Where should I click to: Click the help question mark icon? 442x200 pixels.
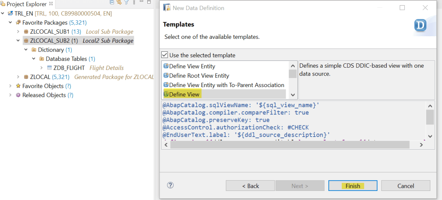click(x=170, y=185)
